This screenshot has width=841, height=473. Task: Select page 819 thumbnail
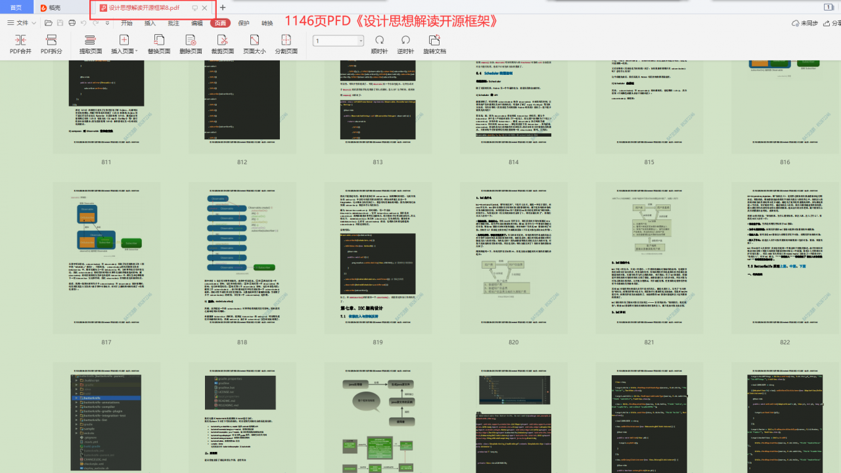[x=378, y=258]
